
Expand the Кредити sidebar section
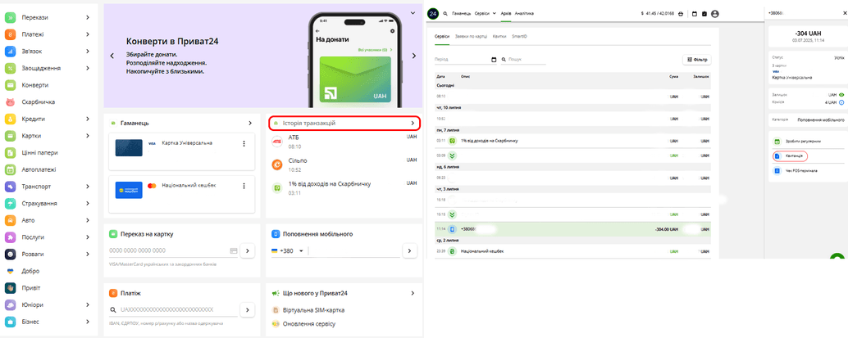[x=88, y=119]
